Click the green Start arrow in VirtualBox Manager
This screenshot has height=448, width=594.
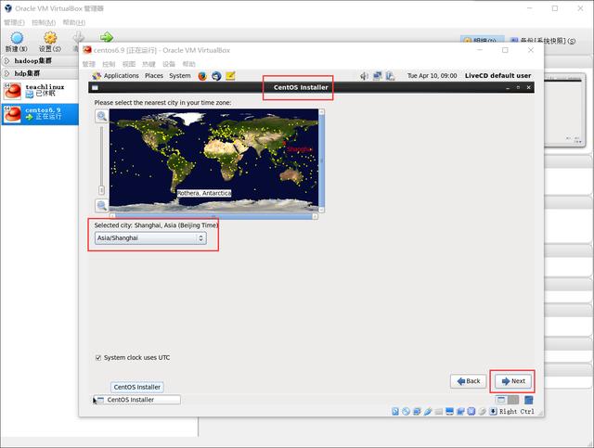[x=107, y=37]
